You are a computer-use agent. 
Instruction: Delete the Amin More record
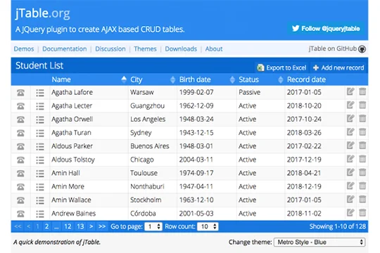coord(362,186)
